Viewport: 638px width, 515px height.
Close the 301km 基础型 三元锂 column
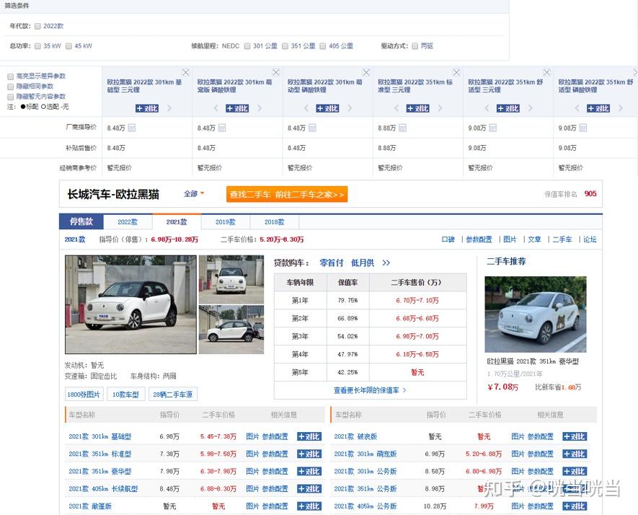[x=185, y=72]
